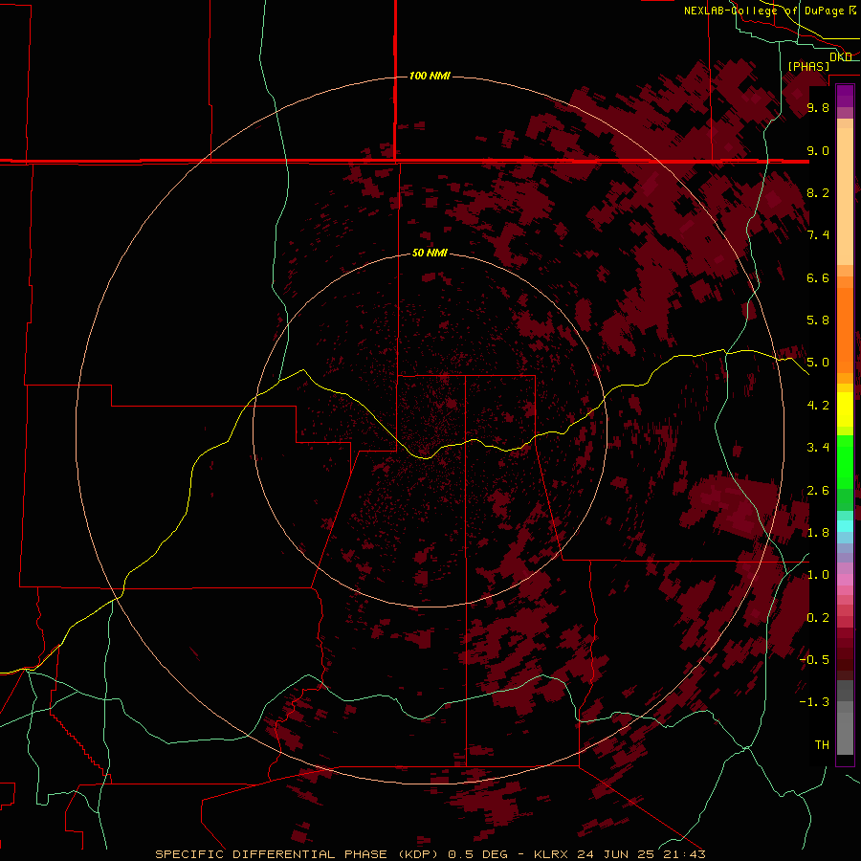
Task: Click the 9.8 value on the color scale
Action: click(x=818, y=107)
